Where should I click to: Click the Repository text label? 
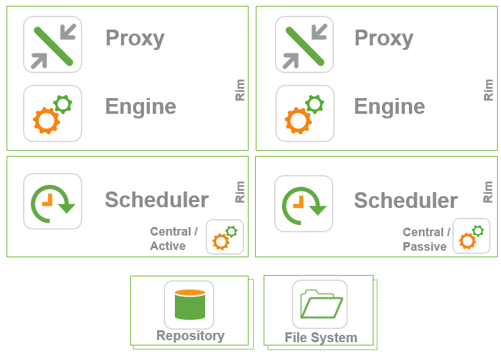190,336
